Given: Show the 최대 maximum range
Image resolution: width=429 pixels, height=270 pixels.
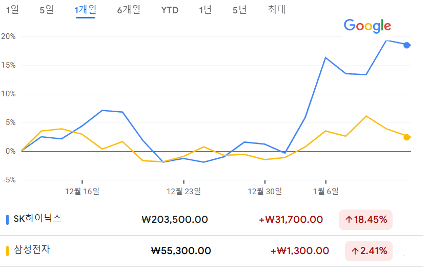Looking at the screenshot, I should pos(276,10).
